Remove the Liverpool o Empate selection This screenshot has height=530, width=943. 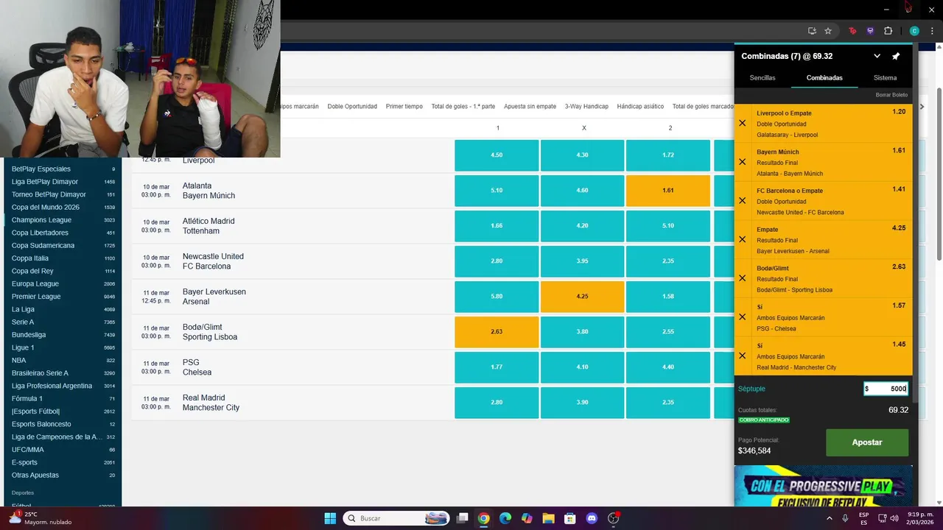coord(742,123)
